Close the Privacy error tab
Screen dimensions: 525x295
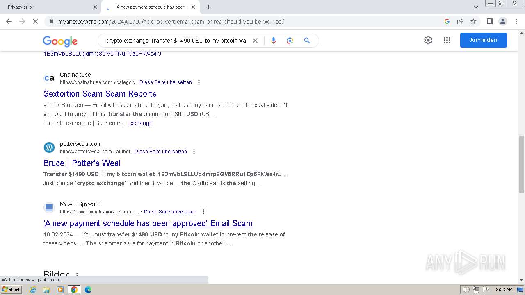click(x=95, y=7)
